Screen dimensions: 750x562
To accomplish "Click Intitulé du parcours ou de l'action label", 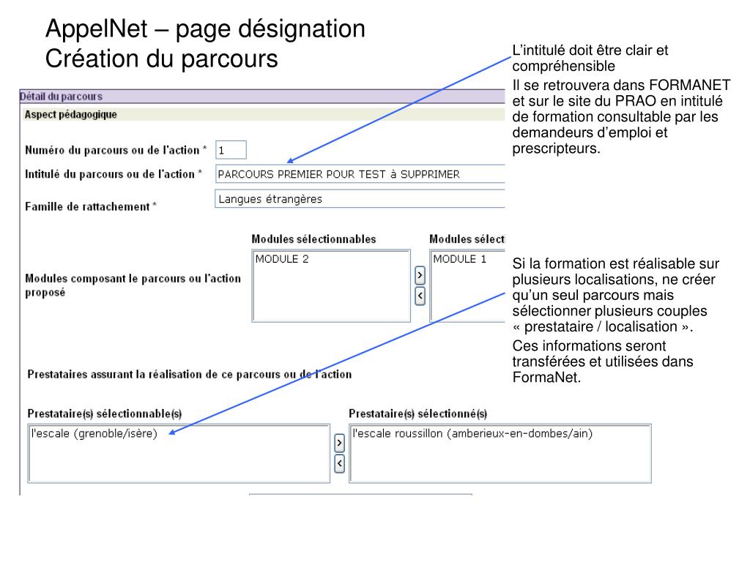I will click(114, 174).
